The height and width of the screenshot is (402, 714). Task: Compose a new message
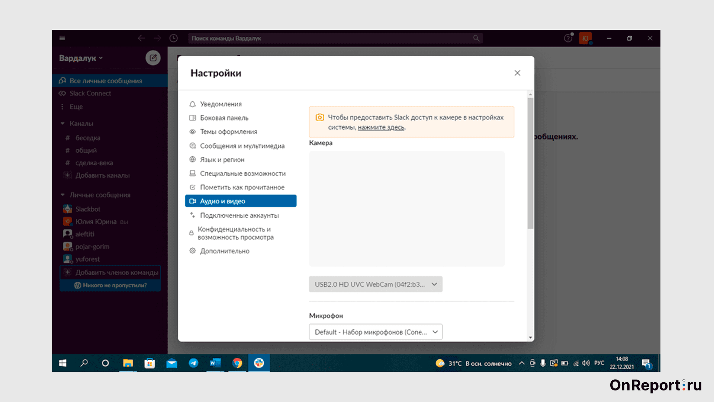153,58
